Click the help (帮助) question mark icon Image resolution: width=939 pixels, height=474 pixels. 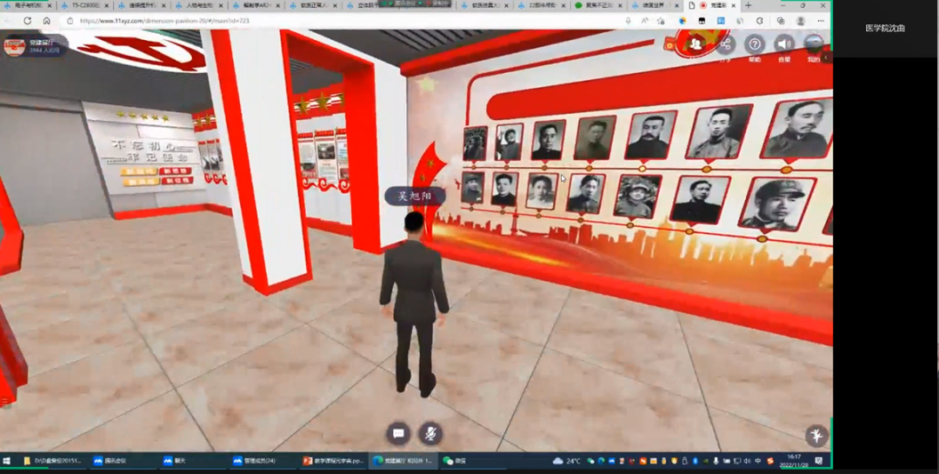[x=754, y=44]
